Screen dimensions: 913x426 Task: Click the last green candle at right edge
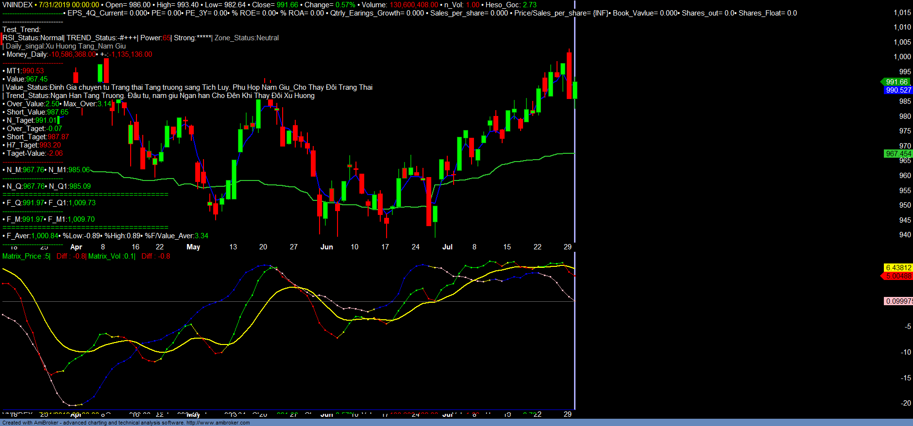click(575, 90)
